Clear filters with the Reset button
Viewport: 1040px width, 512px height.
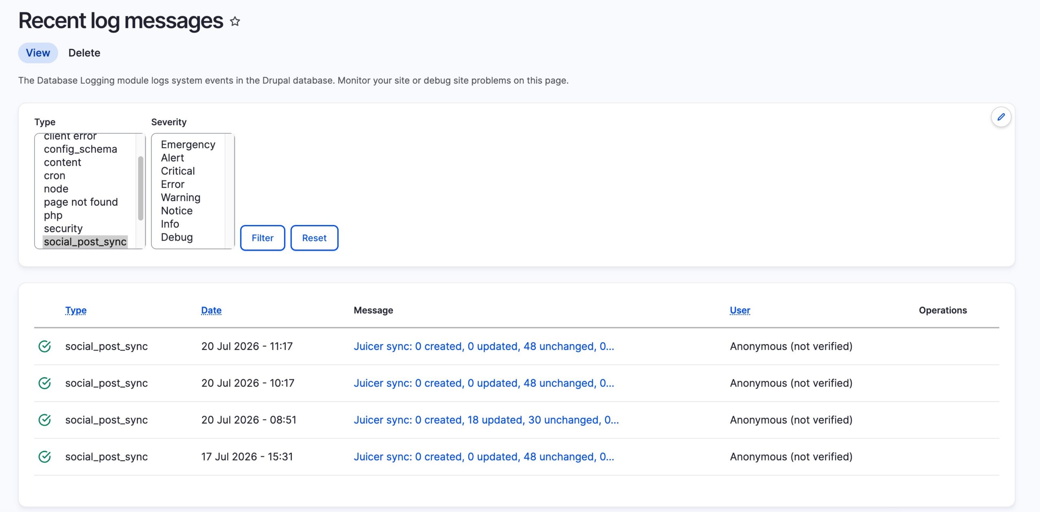[314, 238]
